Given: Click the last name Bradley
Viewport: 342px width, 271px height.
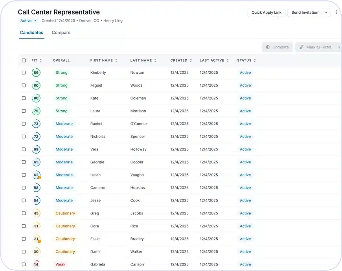Looking at the screenshot, I should (137, 239).
